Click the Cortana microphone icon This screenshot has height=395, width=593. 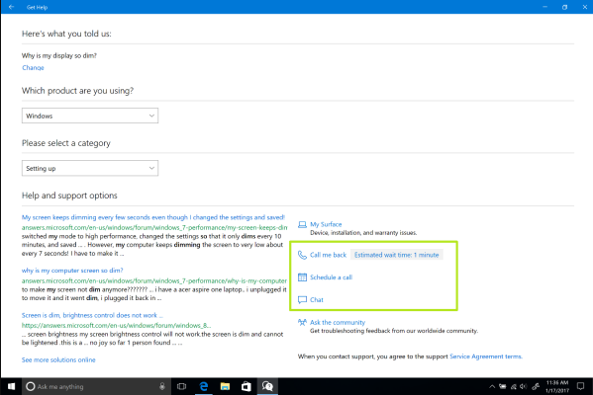click(162, 386)
